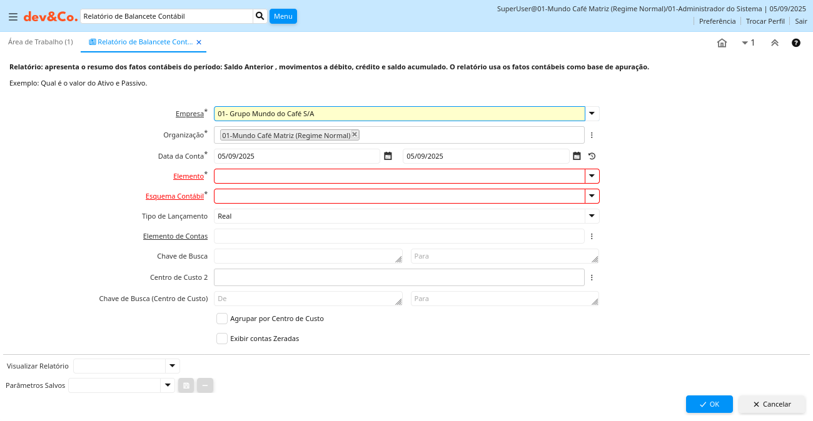Open calendar for end date

(x=577, y=156)
